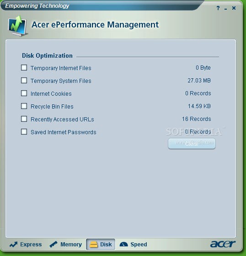The image size is (246, 256).
Task: Click the Empowering Technology title text
Action: [x=37, y=6]
